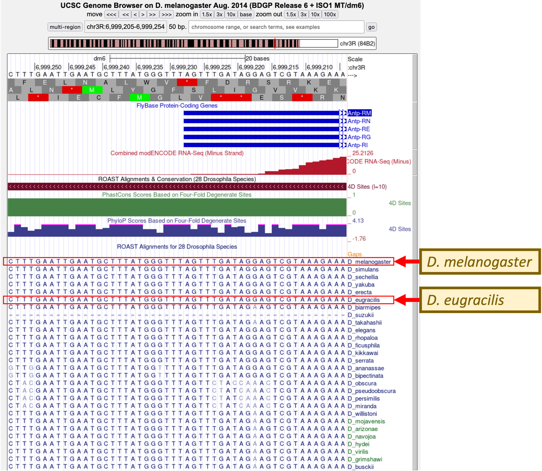Select the D_busckii species label

pyautogui.click(x=360, y=467)
